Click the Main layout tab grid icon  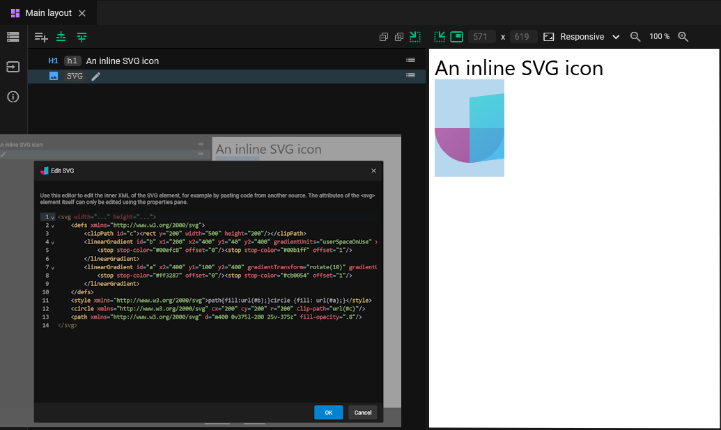(15, 13)
